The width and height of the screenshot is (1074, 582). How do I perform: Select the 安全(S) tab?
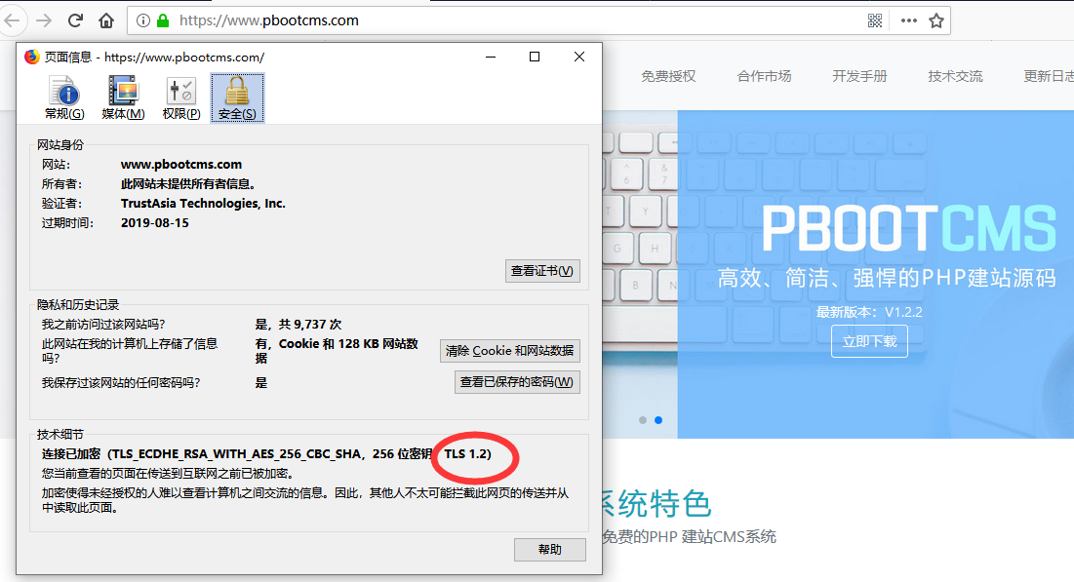point(237,98)
